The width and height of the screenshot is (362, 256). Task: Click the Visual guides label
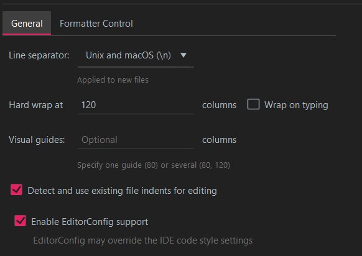[x=37, y=140]
